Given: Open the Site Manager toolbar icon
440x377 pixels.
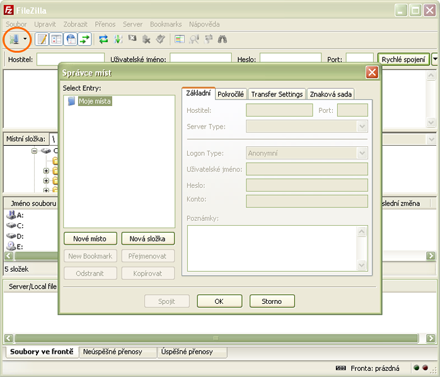Looking at the screenshot, I should click(14, 39).
